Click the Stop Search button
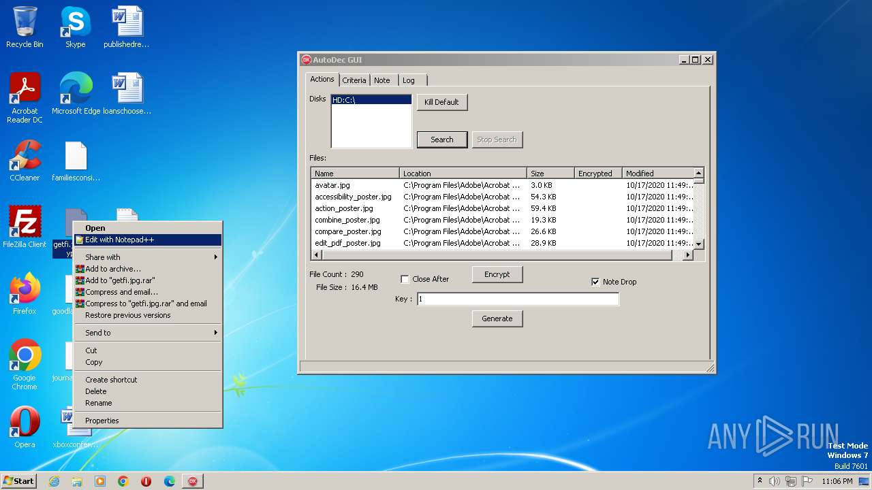Viewport: 872px width, 490px height. pyautogui.click(x=497, y=140)
